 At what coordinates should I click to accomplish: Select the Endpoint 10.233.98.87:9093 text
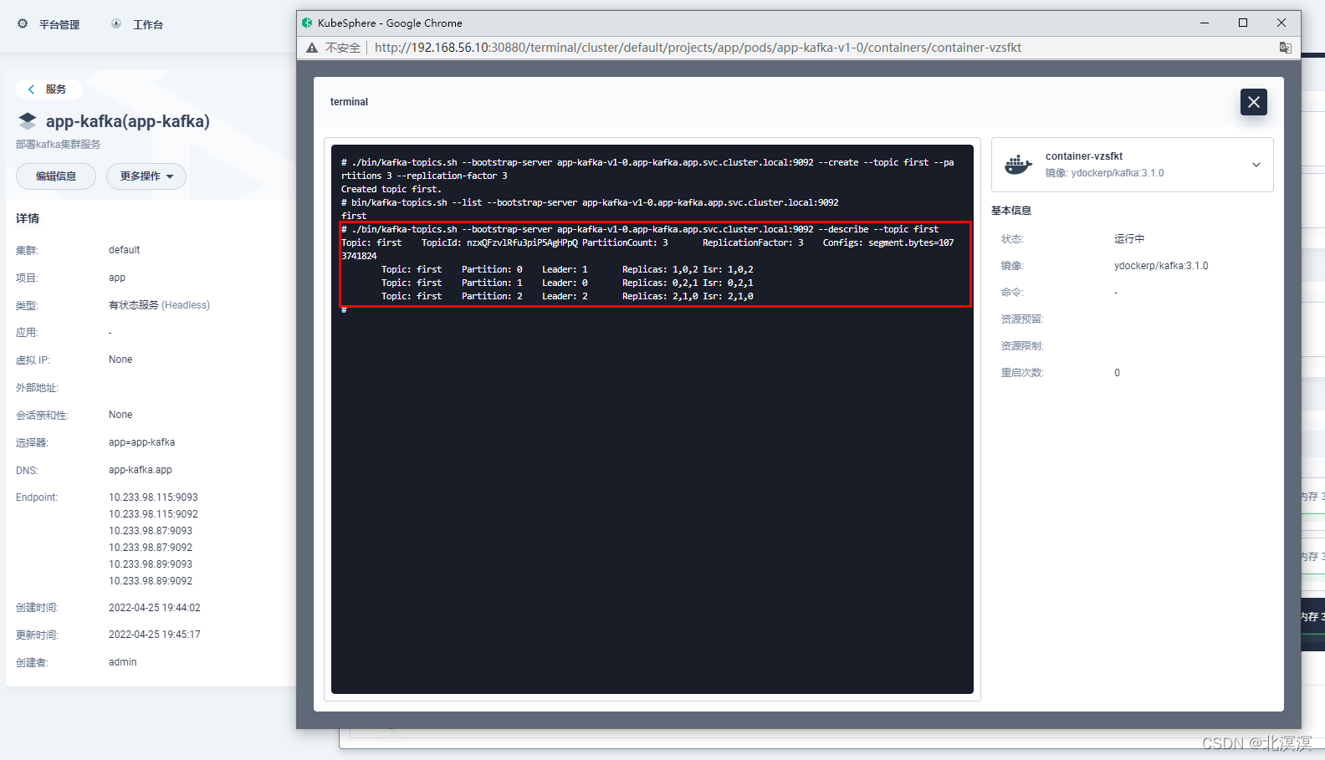[151, 531]
